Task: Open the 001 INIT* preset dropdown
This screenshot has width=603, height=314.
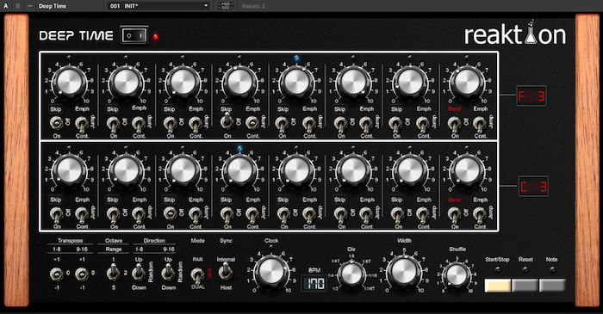Action: coord(159,6)
